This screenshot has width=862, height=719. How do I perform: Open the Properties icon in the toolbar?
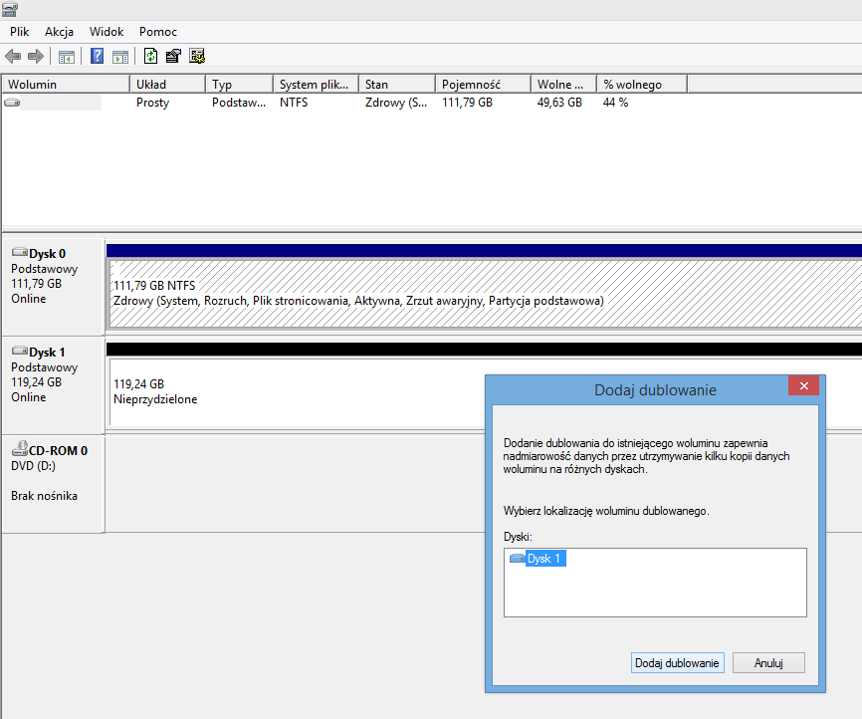coord(173,56)
